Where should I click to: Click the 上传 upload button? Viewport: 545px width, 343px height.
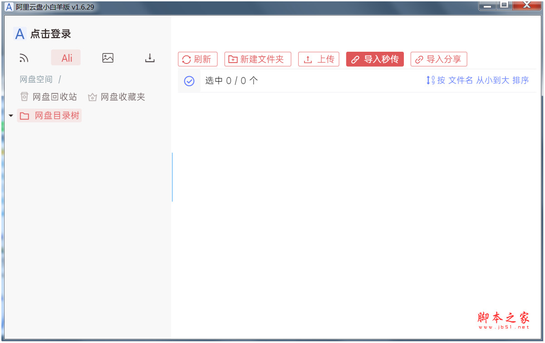[x=319, y=59]
